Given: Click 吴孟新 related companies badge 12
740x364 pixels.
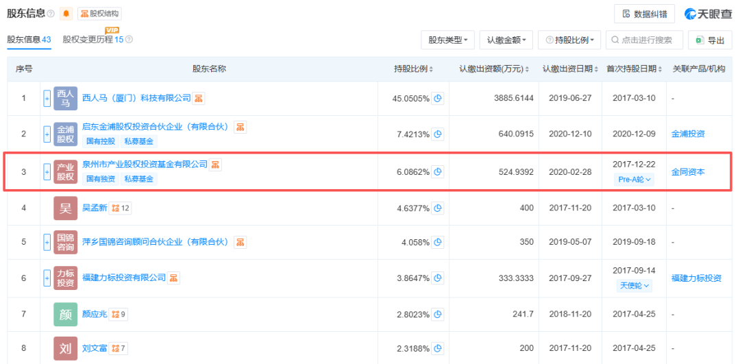Looking at the screenshot, I should tap(121, 208).
